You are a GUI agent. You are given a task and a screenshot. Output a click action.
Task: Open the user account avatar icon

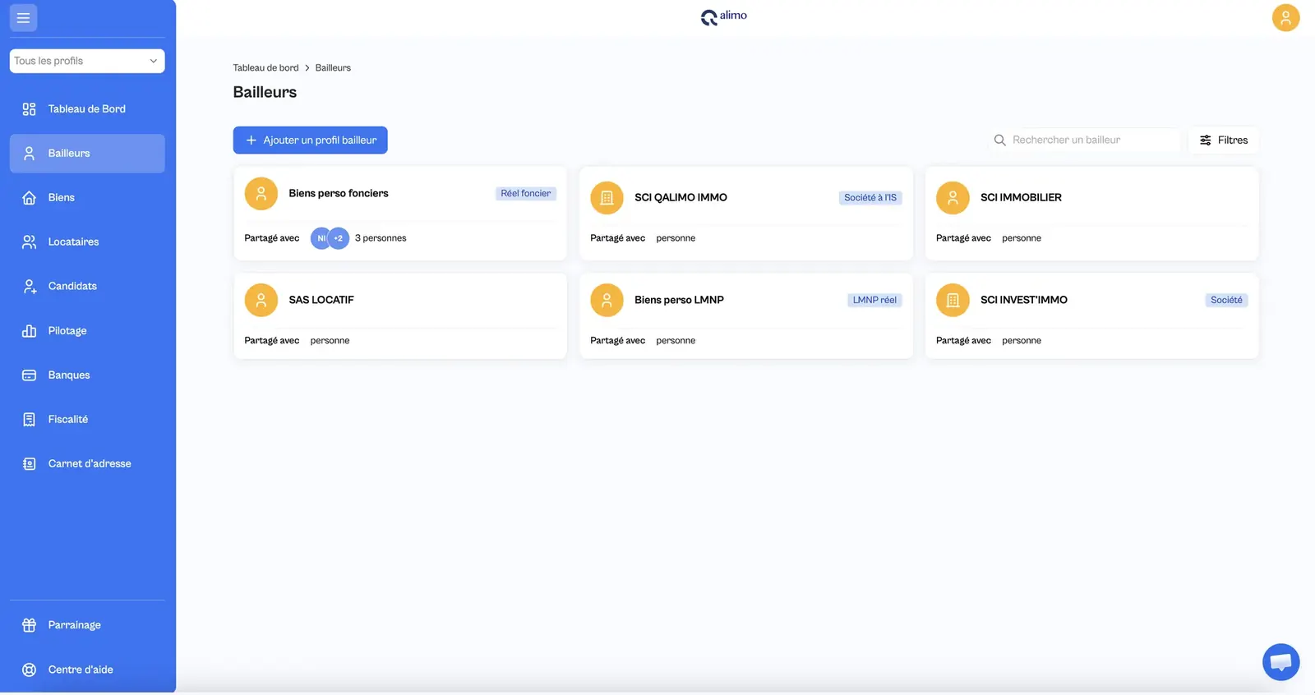coord(1285,17)
